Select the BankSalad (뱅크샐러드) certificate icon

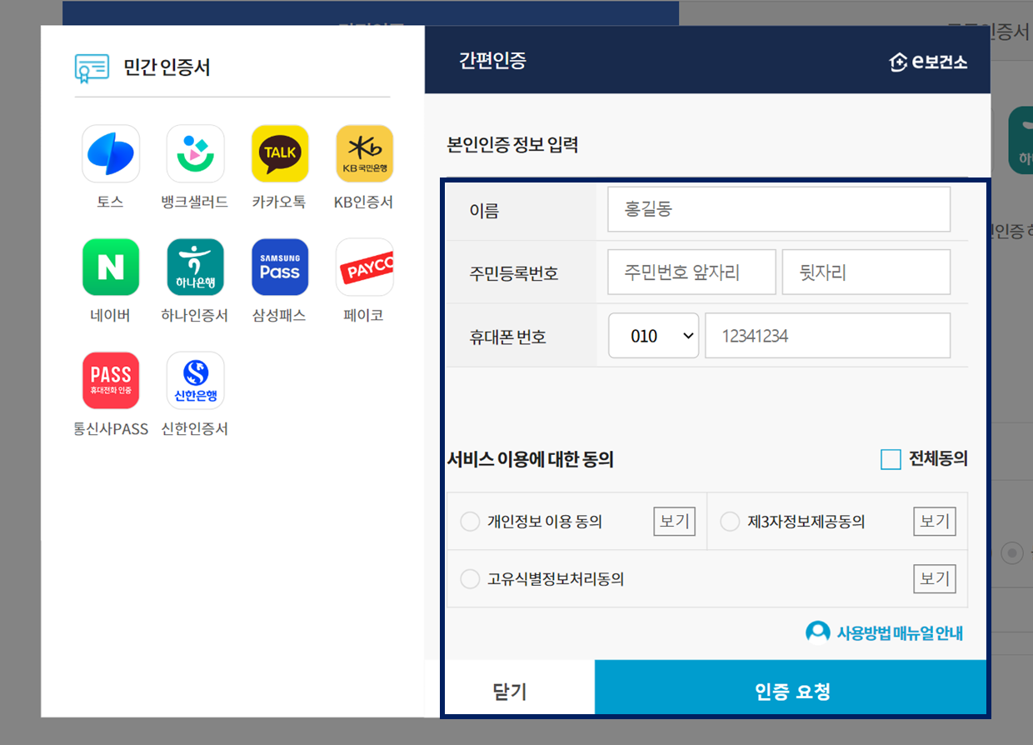click(x=195, y=153)
